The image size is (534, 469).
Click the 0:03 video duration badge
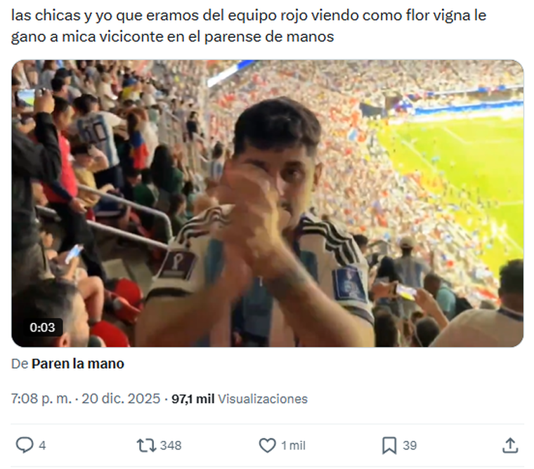pyautogui.click(x=42, y=327)
